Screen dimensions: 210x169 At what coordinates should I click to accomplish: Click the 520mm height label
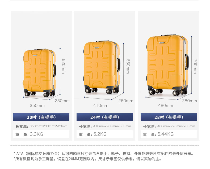pyautogui.click(x=63, y=66)
